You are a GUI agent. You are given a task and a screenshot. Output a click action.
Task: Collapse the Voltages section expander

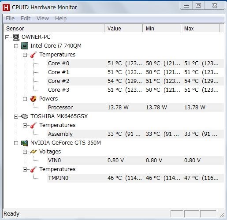point(25,152)
